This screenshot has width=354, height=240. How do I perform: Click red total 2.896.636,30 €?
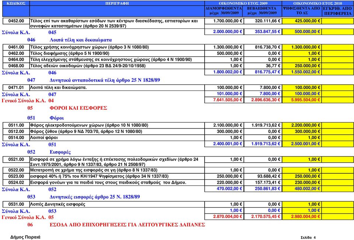point(263,100)
